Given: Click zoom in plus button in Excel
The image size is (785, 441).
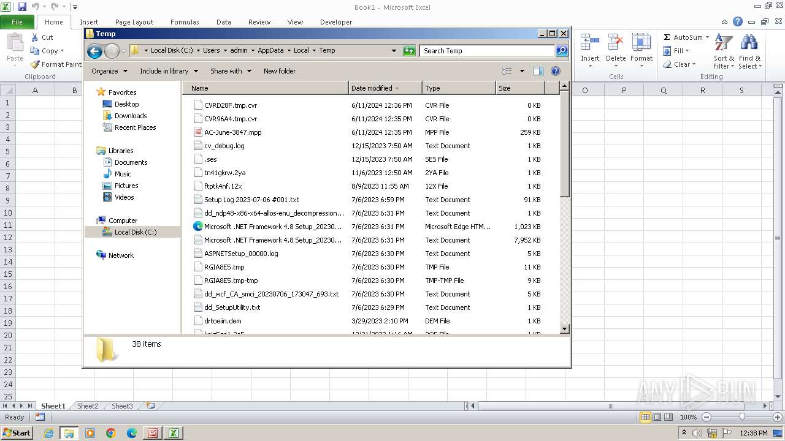Looking at the screenshot, I should (x=777, y=417).
